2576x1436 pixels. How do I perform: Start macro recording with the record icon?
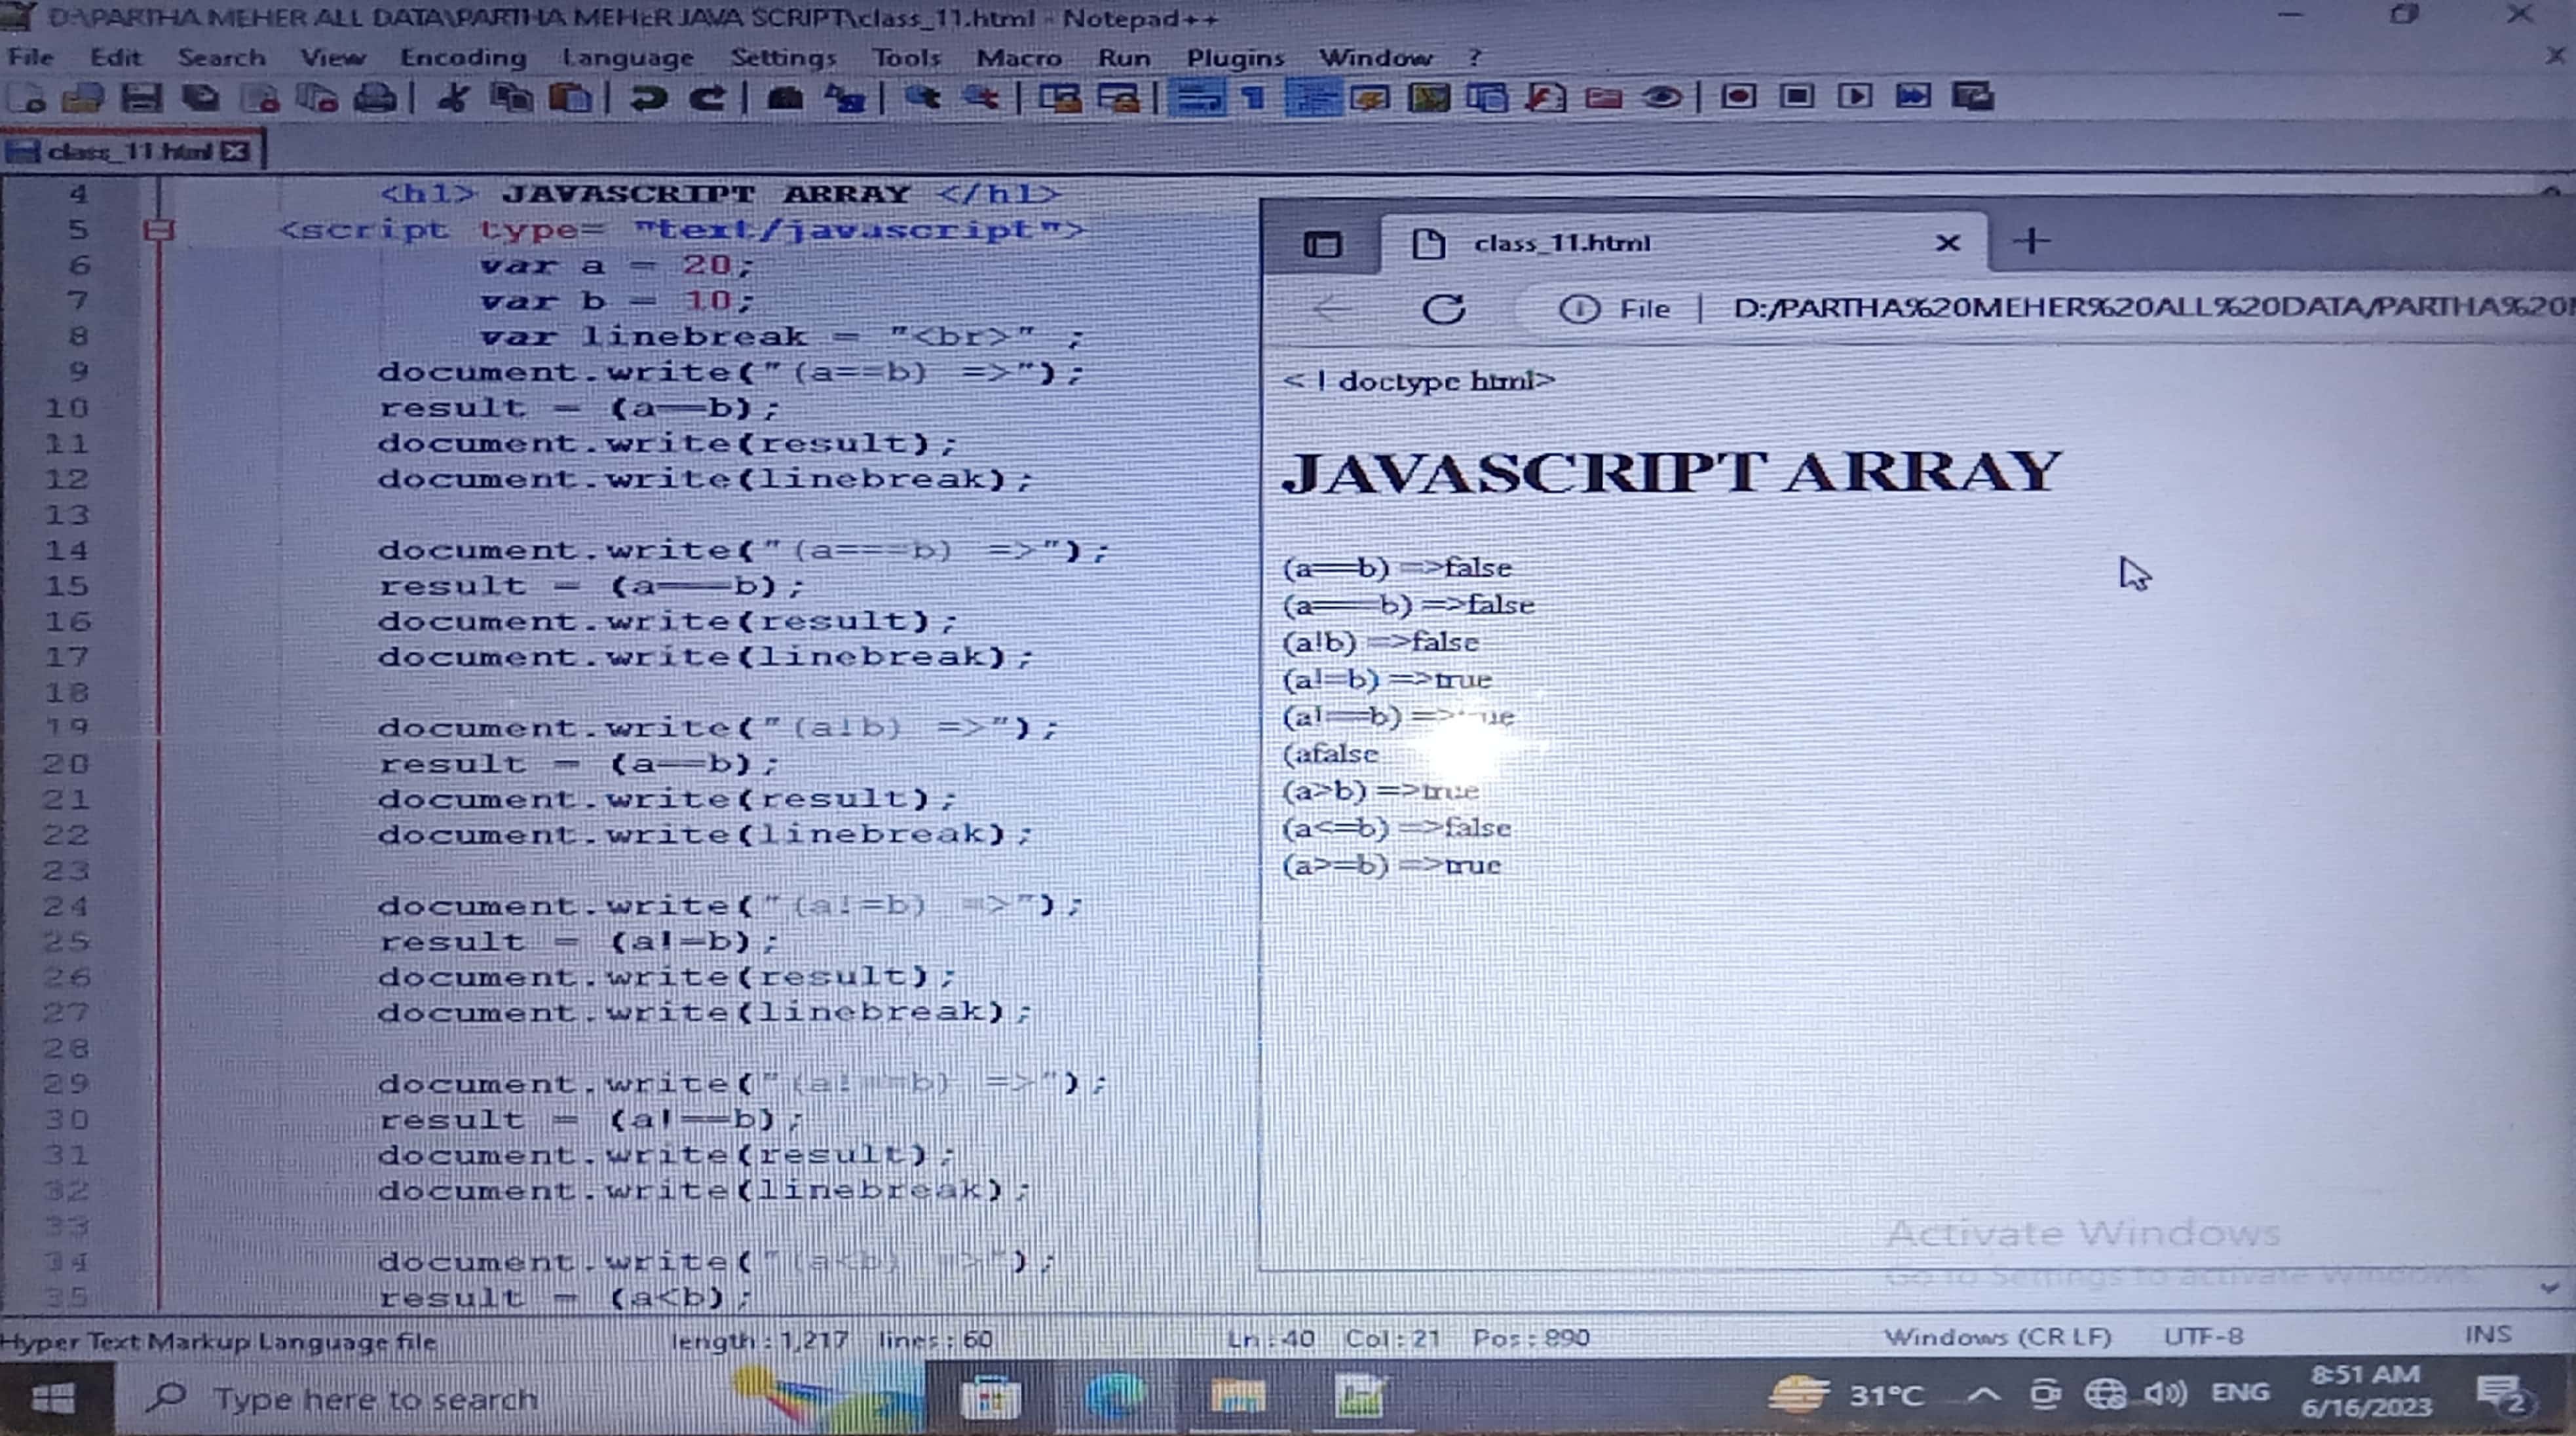pyautogui.click(x=1738, y=97)
